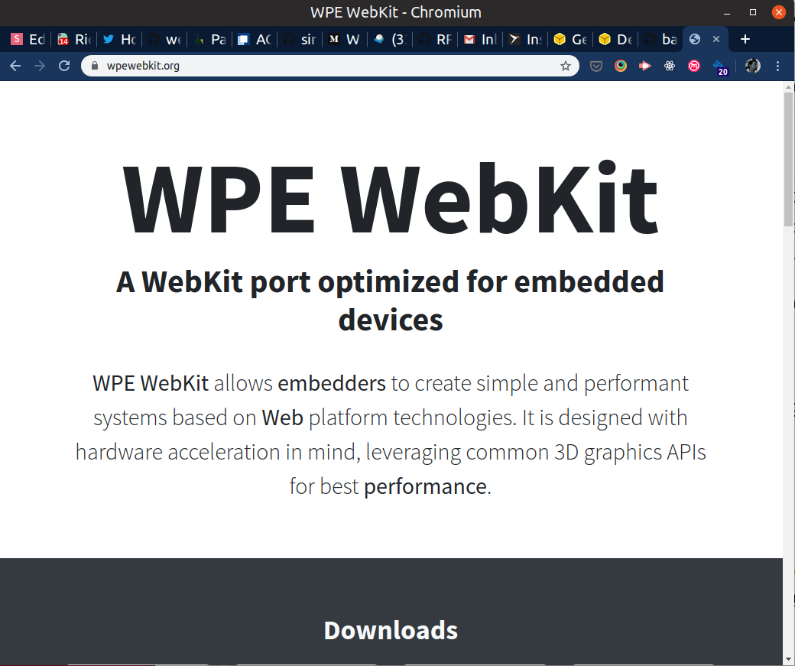Open the ColorZilla eyedropper extension
795x666 pixels.
click(x=621, y=66)
